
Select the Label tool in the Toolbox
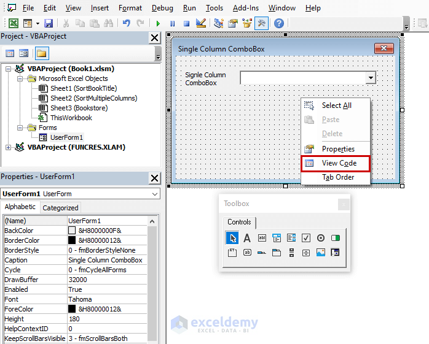247,238
